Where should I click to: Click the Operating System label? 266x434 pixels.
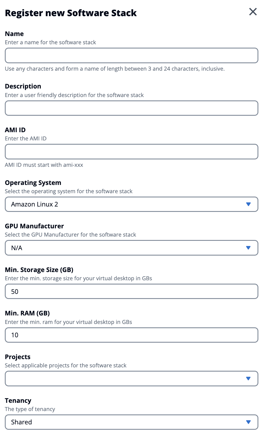point(33,183)
